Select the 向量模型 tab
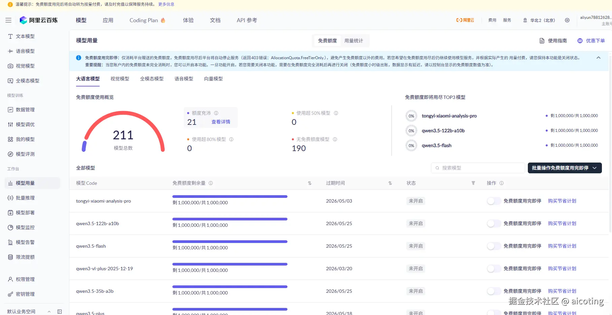Image resolution: width=612 pixels, height=315 pixels. coord(213,79)
